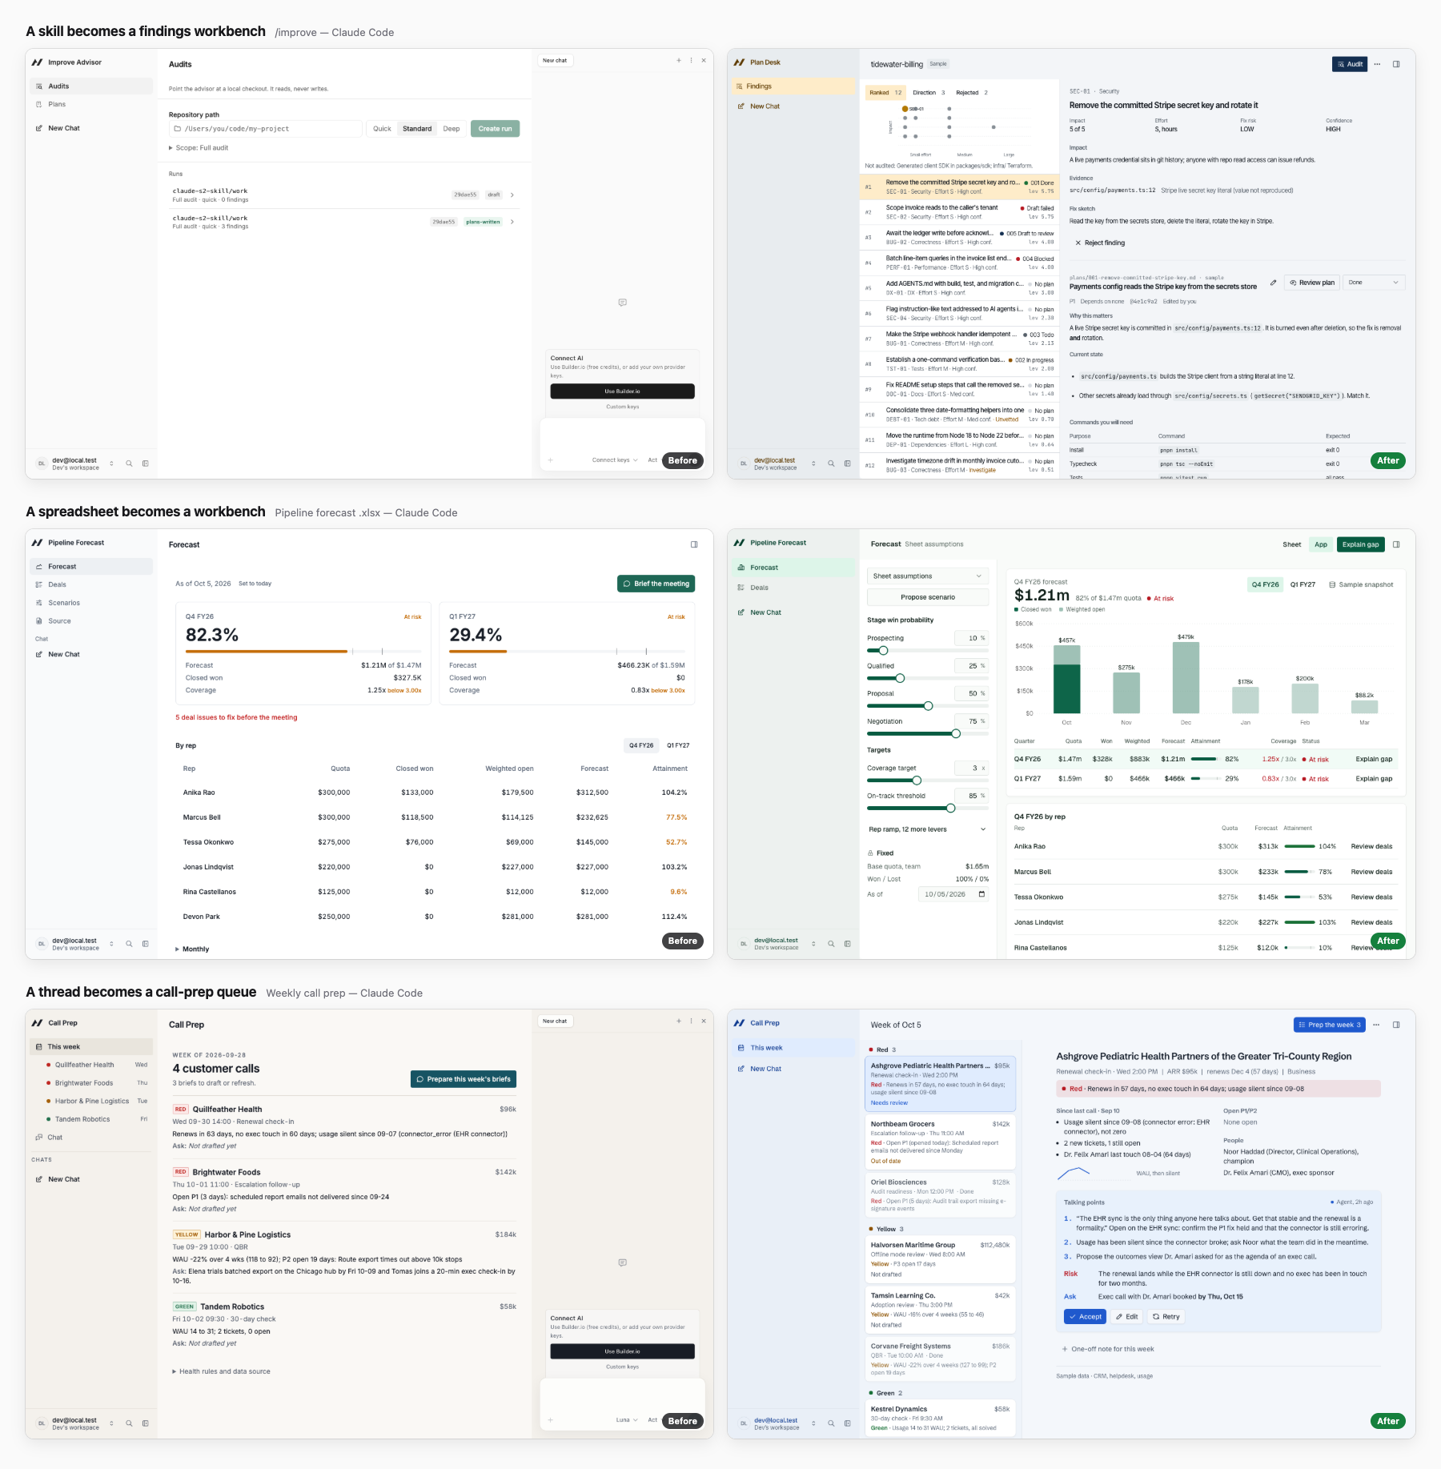Screen dimensions: 1441x1469
Task: Expand Health rules and data source
Action: [221, 1371]
